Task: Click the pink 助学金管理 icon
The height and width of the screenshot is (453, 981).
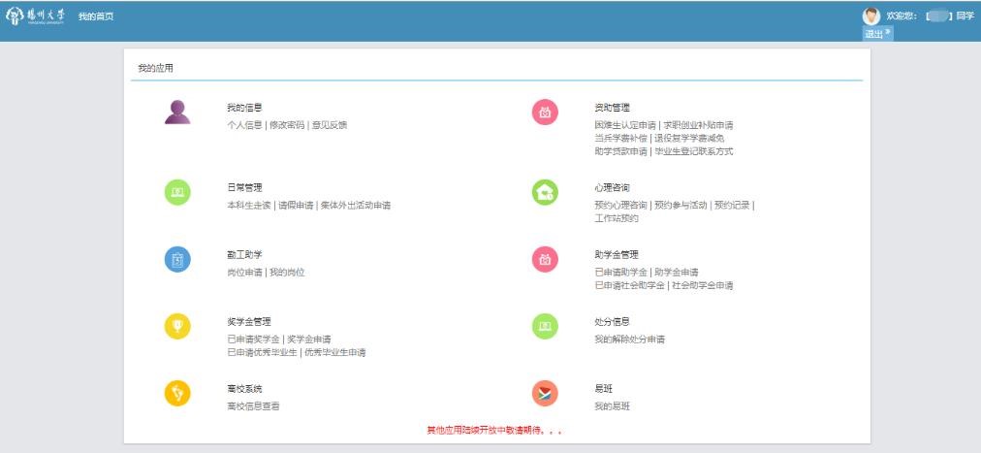Action: click(x=545, y=260)
